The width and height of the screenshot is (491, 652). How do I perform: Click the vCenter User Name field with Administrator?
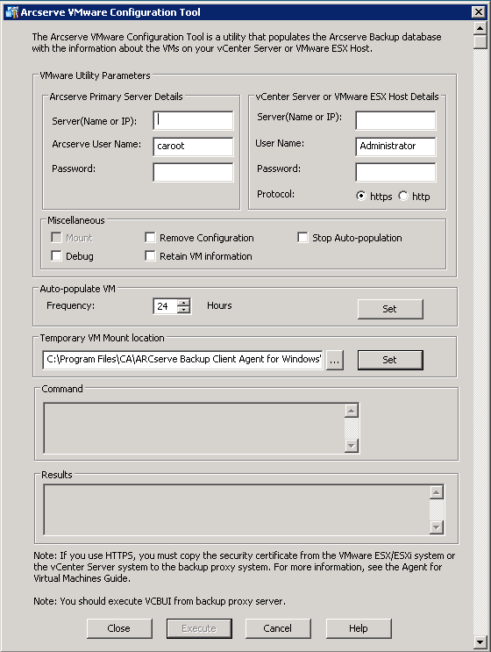click(395, 147)
